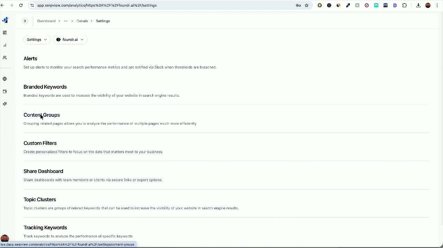Open the Settings dropdown menu
This screenshot has width=443, height=248.
tap(37, 39)
